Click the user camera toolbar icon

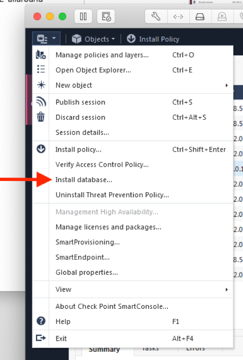(222, 17)
